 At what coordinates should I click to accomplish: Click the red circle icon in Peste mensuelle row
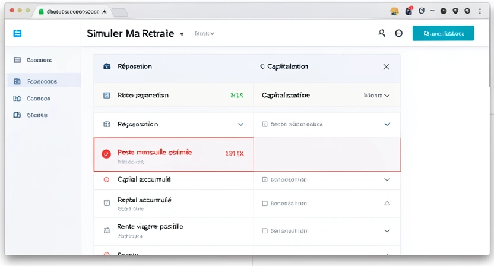point(106,154)
